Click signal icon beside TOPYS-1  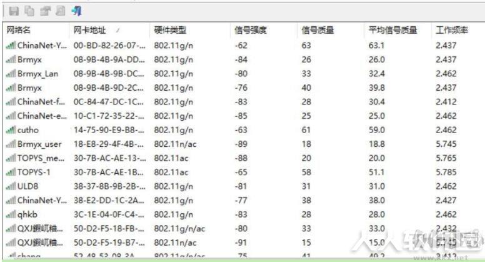click(11, 173)
